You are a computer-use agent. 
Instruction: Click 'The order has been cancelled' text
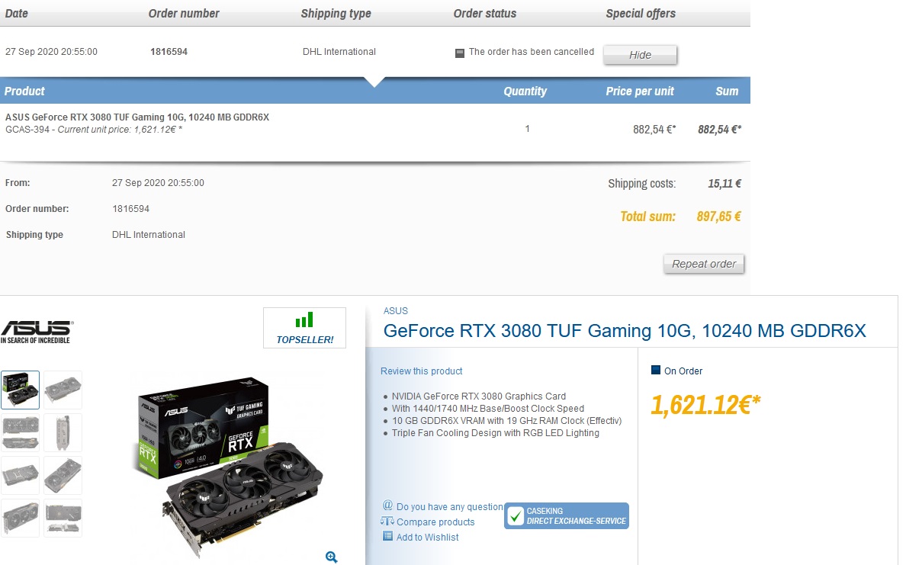(x=531, y=51)
